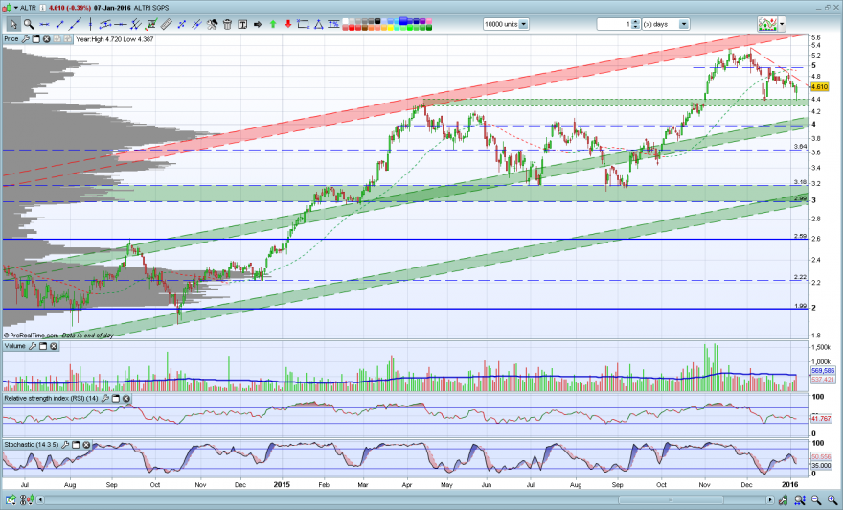Image resolution: width=843 pixels, height=510 pixels.
Task: Choose the green up arrow marker
Action: 273,24
